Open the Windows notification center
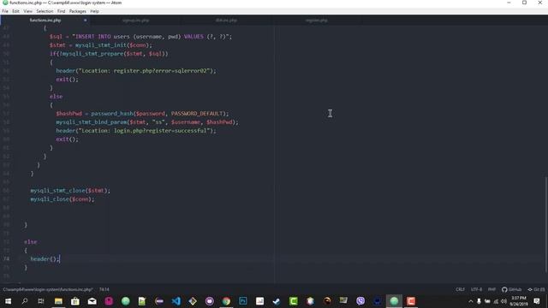Viewport: 548px width, 308px height. [537, 301]
